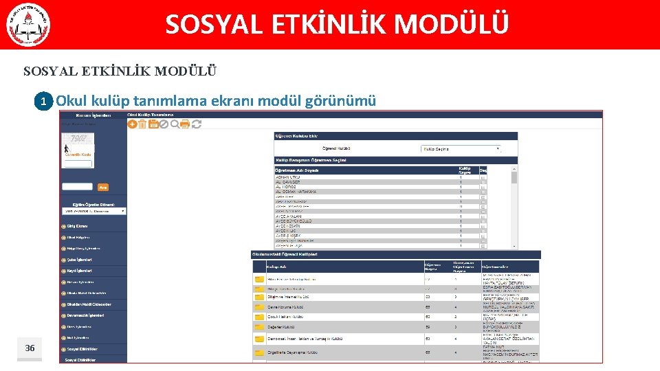Open folder icon for Demokrasi, İnsan Hakları Kulübü
This screenshot has width=660, height=371.
coord(259,339)
